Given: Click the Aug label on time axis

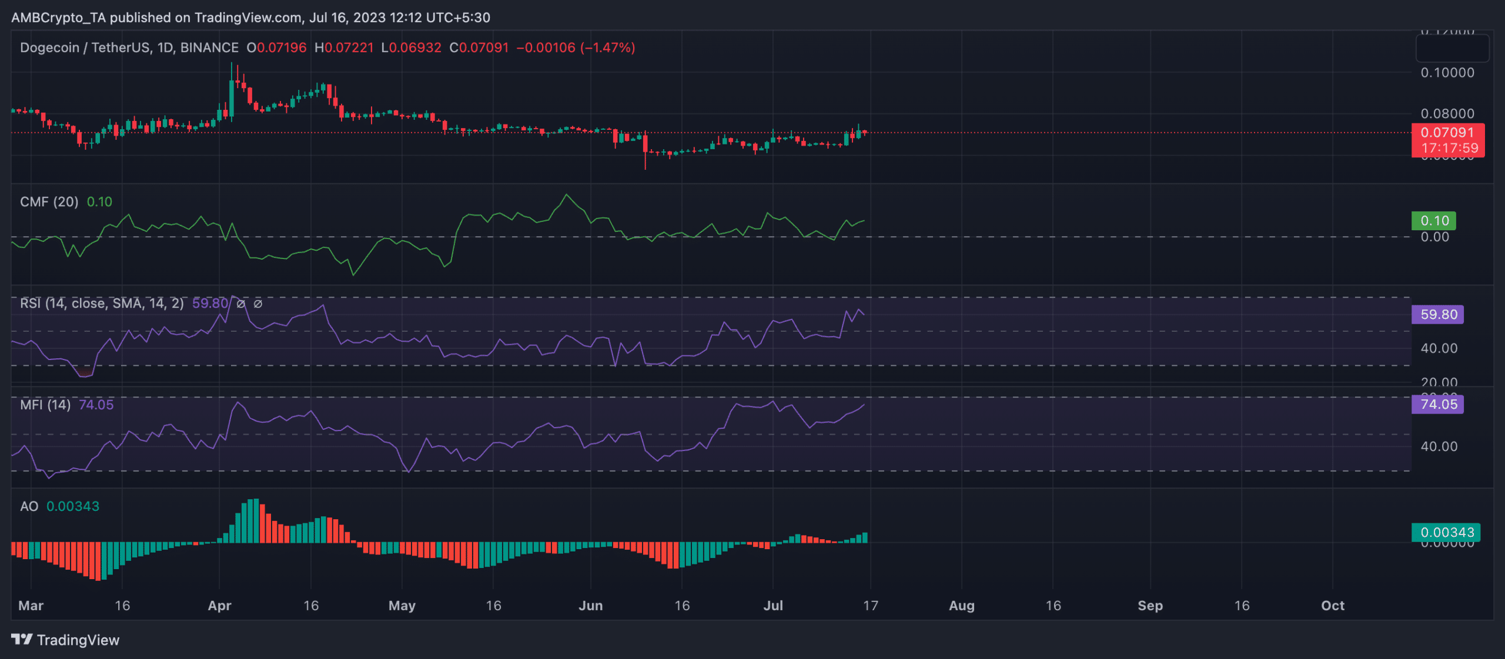Looking at the screenshot, I should point(962,606).
